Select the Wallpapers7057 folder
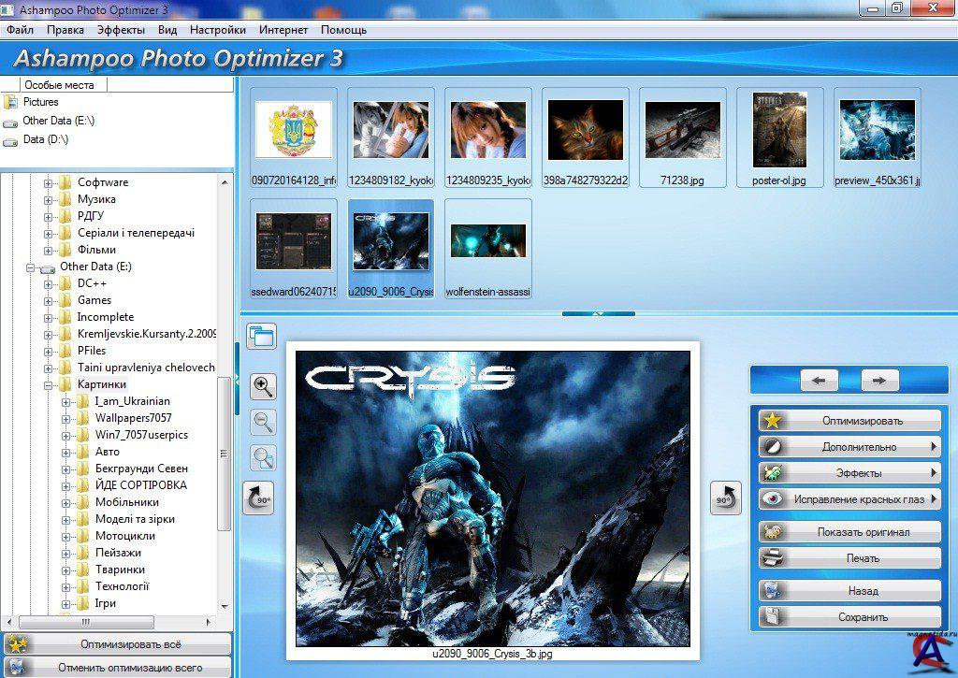 133,418
